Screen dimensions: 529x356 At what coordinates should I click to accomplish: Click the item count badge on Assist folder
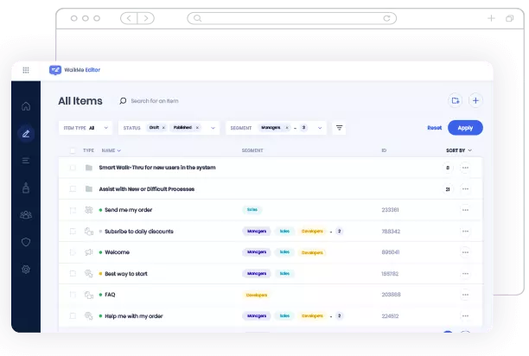pos(448,189)
